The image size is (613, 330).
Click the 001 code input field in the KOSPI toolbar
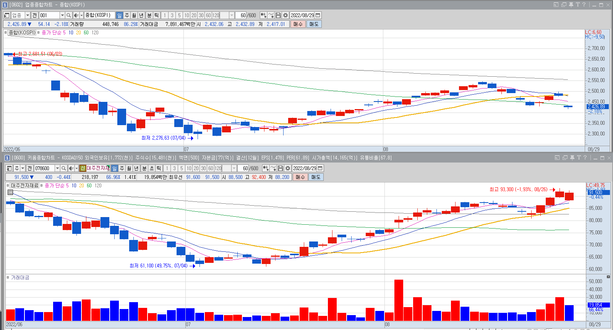coord(49,15)
